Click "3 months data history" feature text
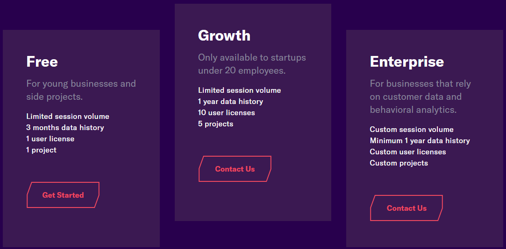The height and width of the screenshot is (249, 506). coord(65,128)
